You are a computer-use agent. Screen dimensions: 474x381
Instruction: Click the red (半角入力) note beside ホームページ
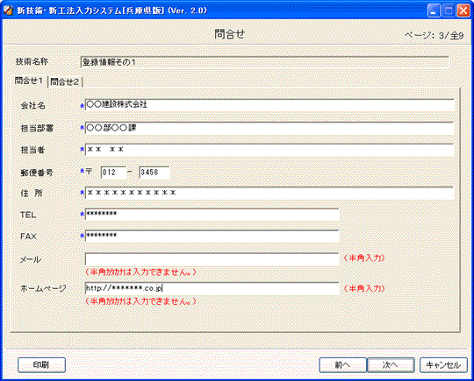(364, 289)
